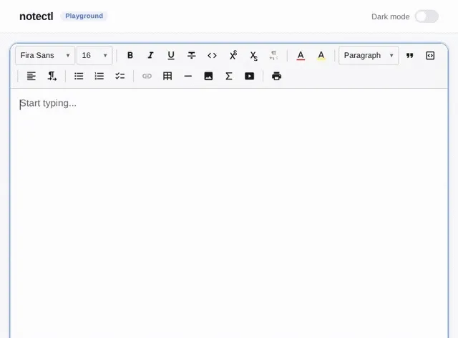Click into the Start typing editor area
The width and height of the screenshot is (458, 338).
click(229, 213)
